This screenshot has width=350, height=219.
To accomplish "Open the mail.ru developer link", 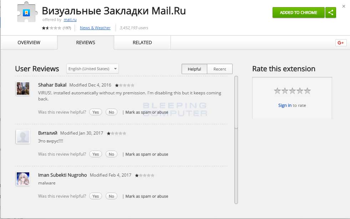I will 70,20.
